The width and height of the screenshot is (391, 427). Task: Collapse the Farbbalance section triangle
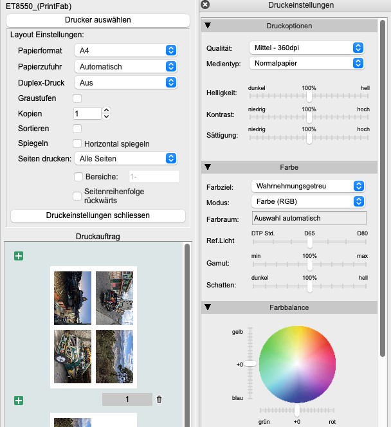pos(208,307)
